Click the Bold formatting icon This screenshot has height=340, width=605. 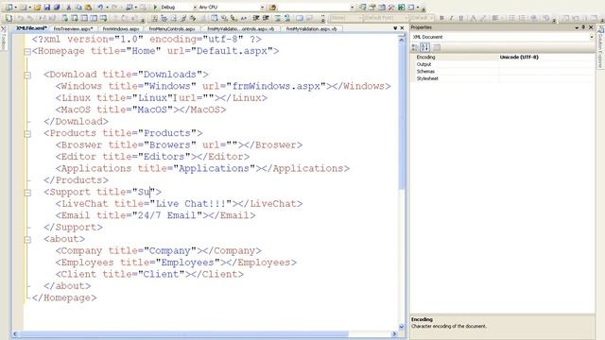click(x=441, y=18)
